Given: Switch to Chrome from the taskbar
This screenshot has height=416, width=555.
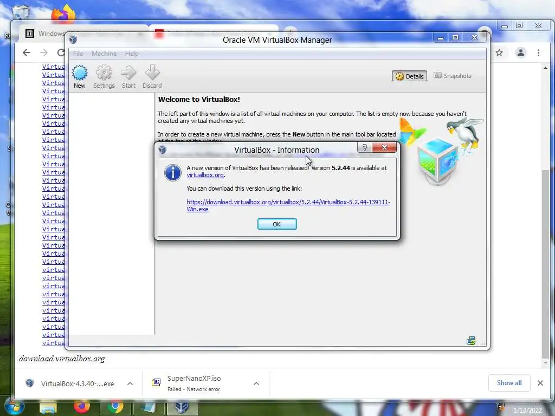Looking at the screenshot, I should (115, 407).
